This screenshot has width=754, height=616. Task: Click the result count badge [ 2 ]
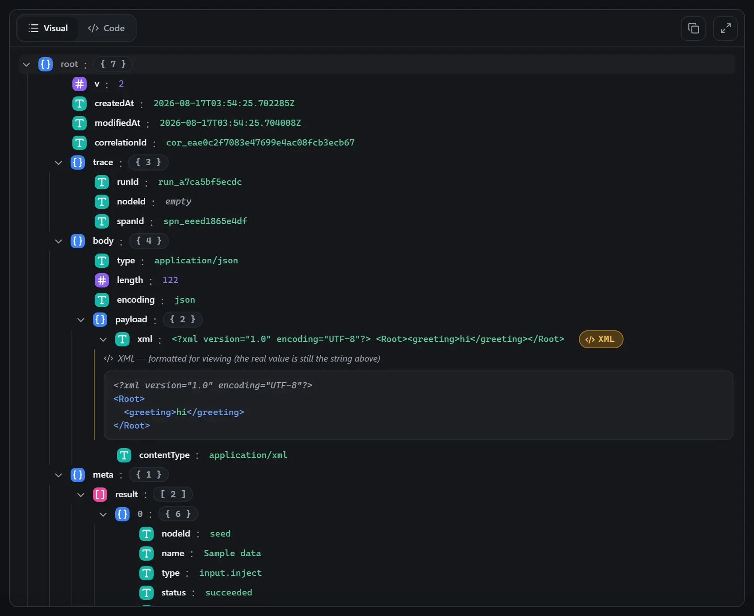point(173,495)
